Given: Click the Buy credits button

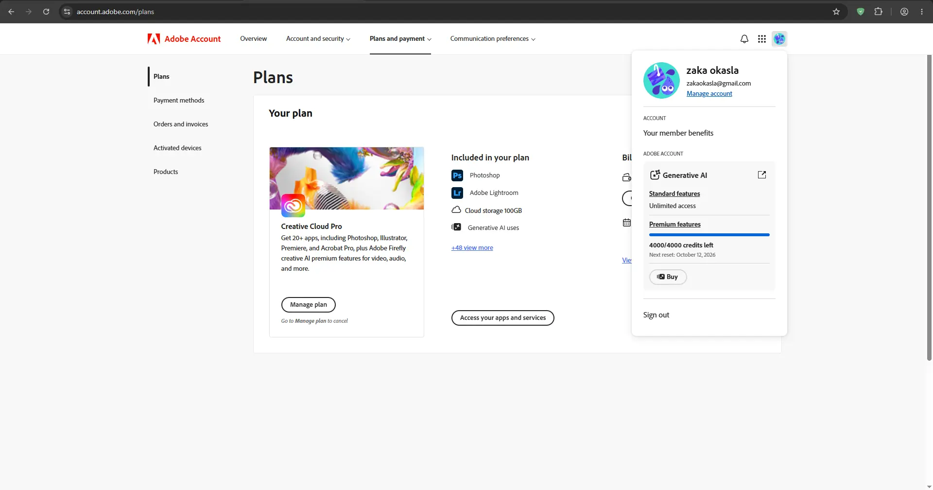Looking at the screenshot, I should (x=668, y=277).
